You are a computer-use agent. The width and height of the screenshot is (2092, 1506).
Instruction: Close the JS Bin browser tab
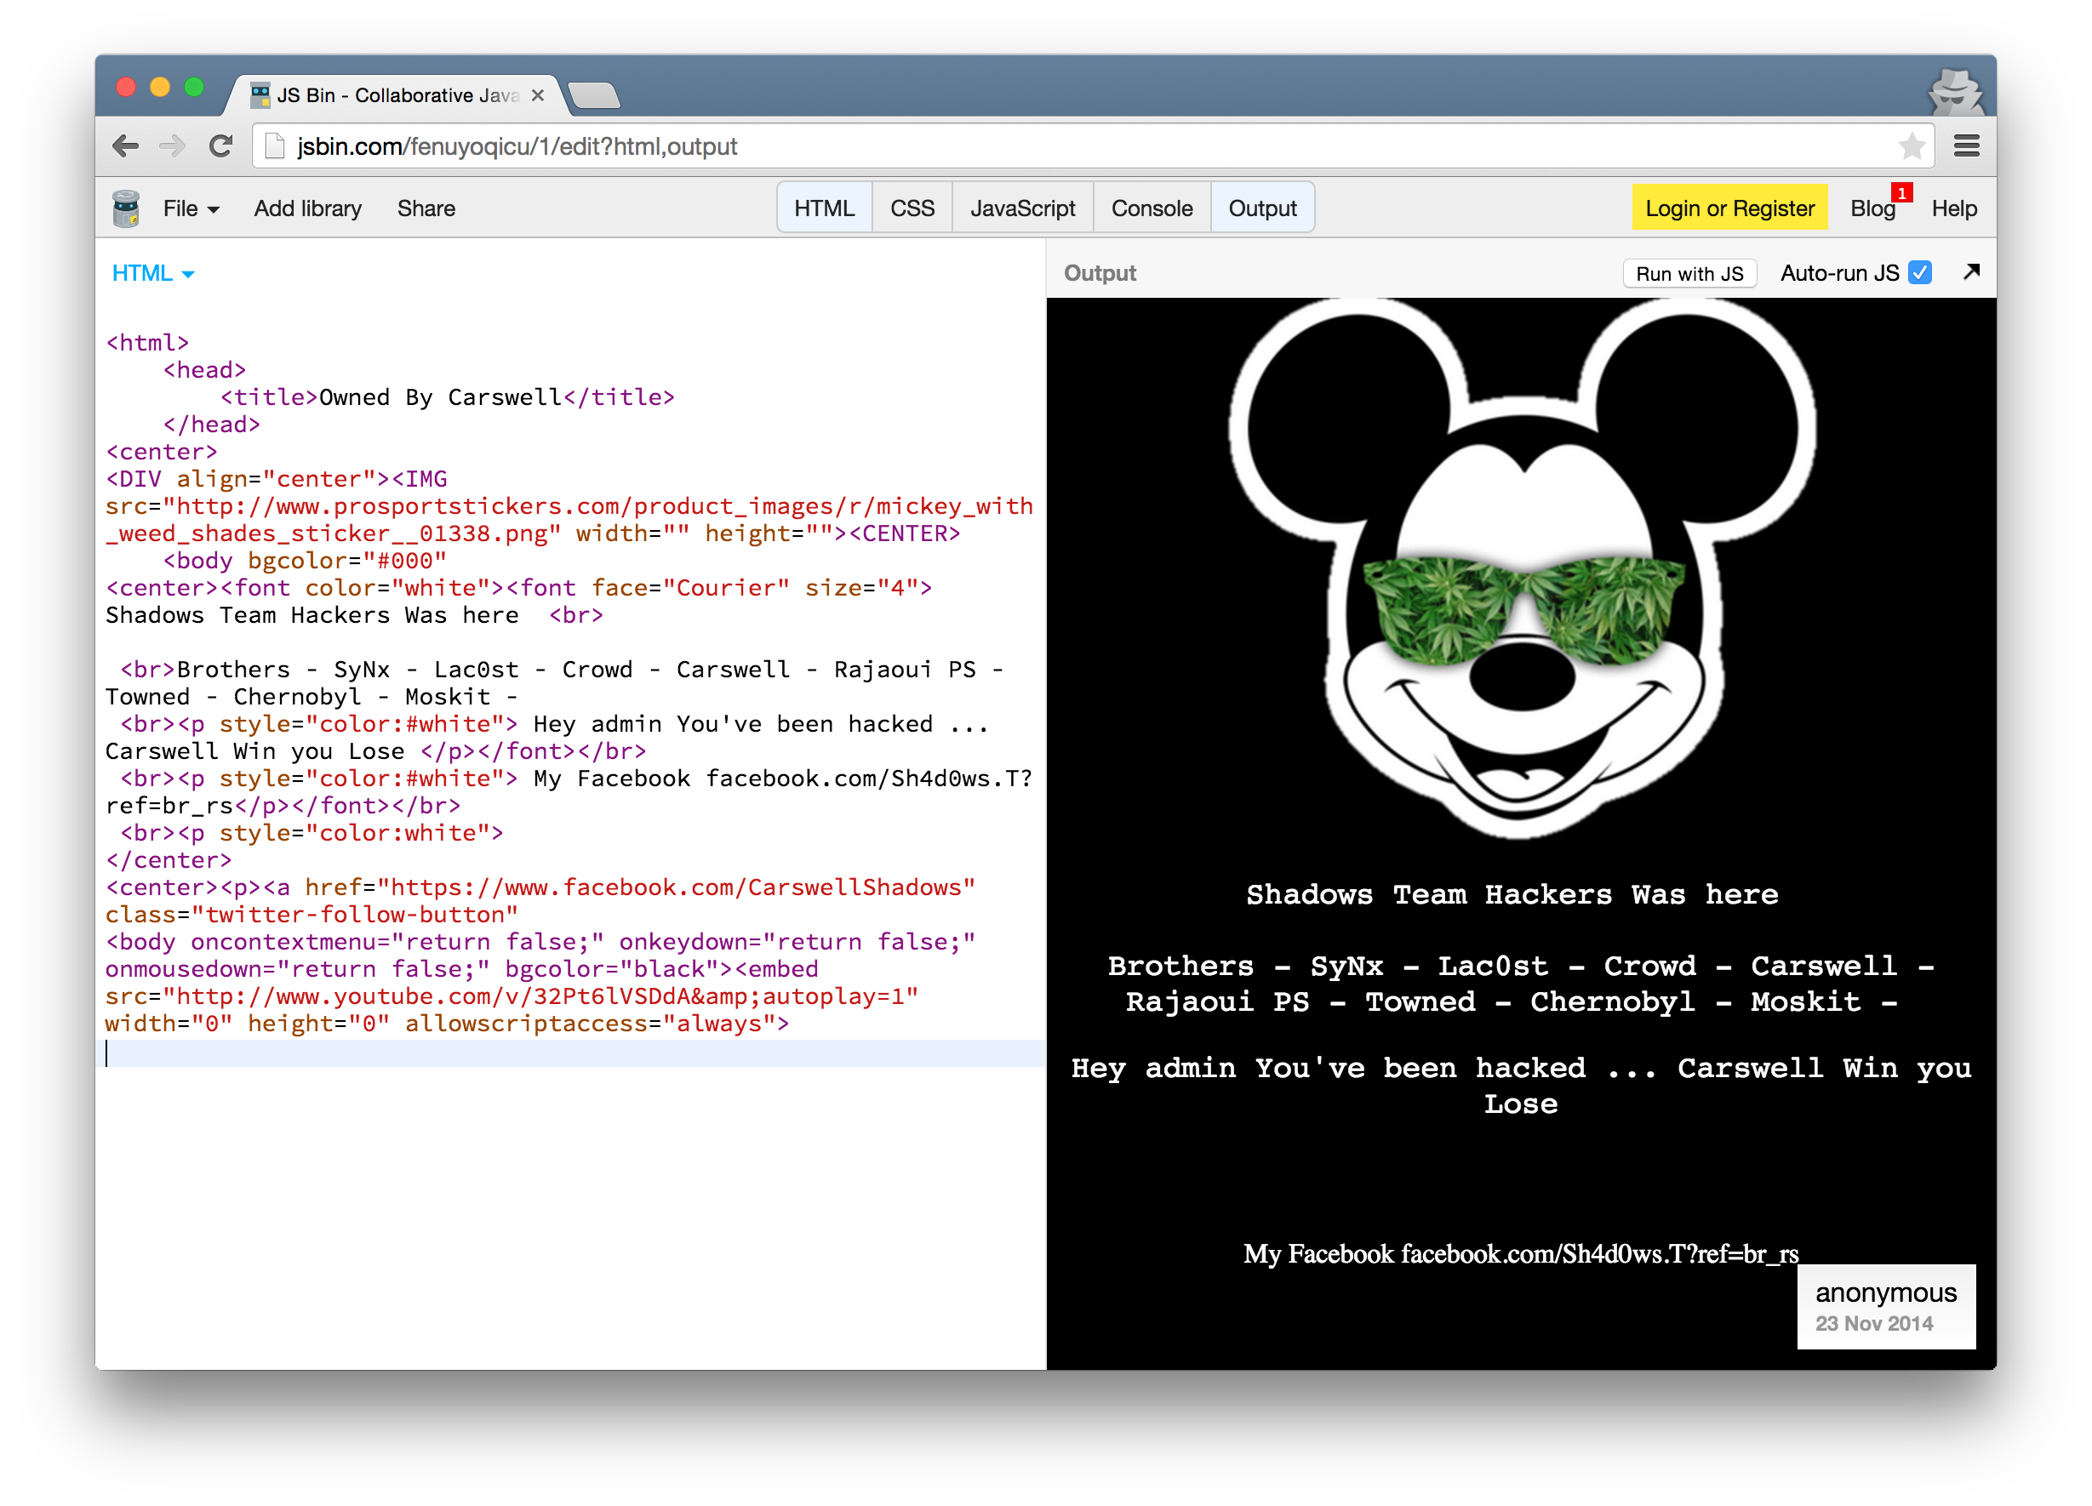pyautogui.click(x=538, y=95)
